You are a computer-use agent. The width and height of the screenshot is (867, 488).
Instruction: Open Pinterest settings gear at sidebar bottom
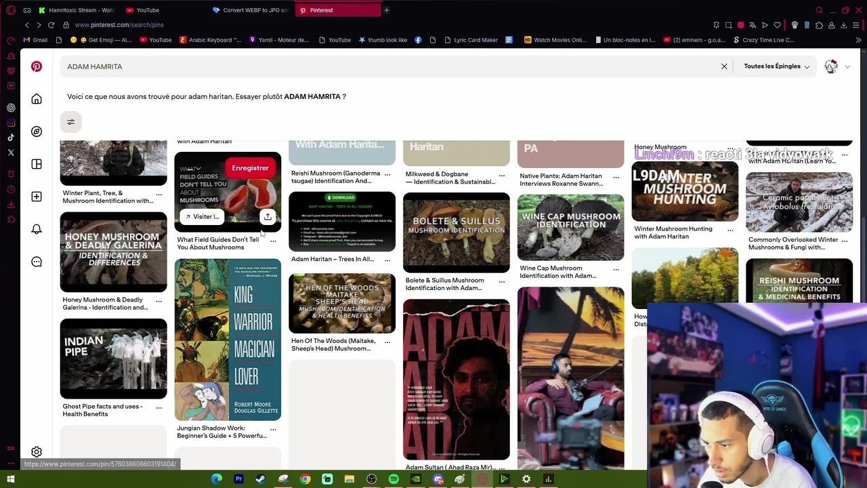click(x=37, y=452)
